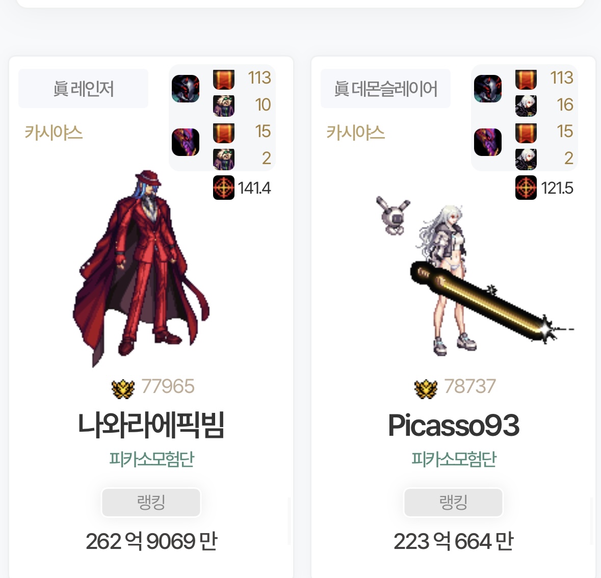
Task: Click the gold fame emblem beside 77965
Action: (123, 388)
